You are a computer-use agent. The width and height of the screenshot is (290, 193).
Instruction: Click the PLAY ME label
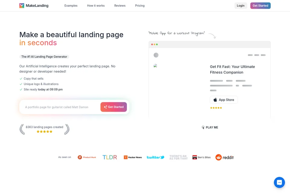point(212,128)
